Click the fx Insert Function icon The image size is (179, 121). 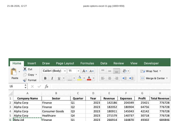click(x=47, y=86)
